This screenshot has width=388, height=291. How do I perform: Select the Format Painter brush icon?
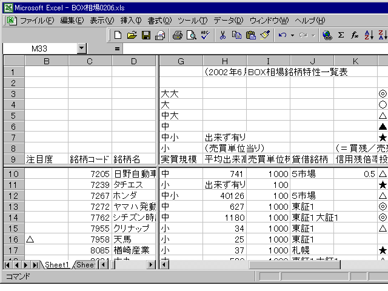coord(265,35)
